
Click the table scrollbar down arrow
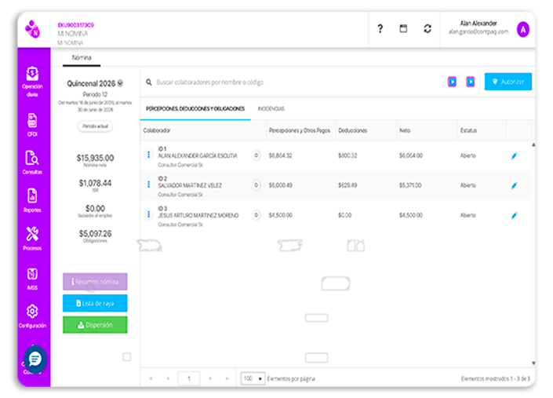coord(533,363)
